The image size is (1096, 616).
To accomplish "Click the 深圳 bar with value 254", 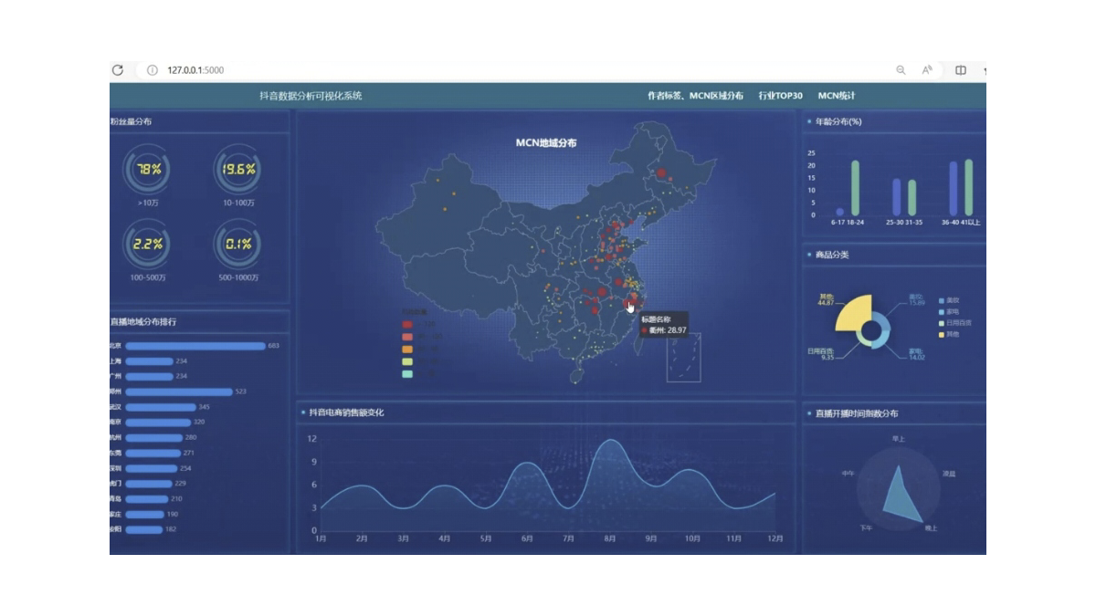I will click(x=152, y=468).
